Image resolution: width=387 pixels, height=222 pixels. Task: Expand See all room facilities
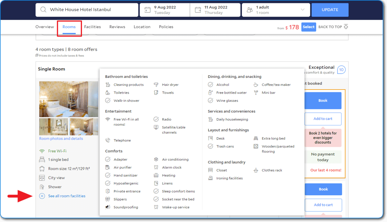(67, 196)
